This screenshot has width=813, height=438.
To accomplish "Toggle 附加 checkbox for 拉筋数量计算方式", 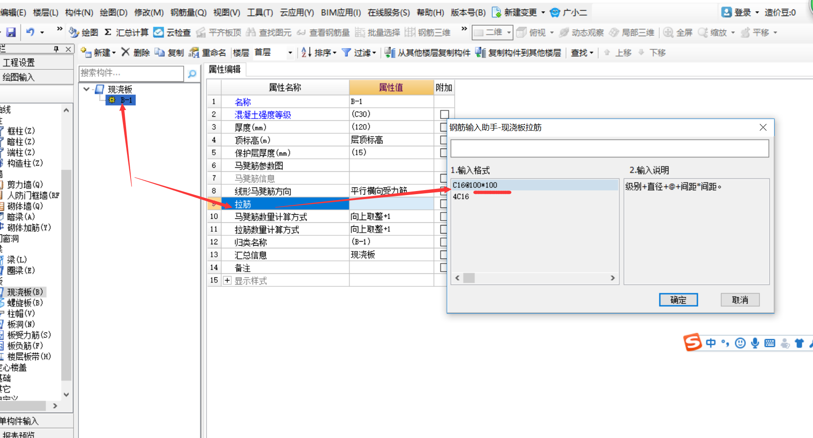I will click(x=444, y=229).
